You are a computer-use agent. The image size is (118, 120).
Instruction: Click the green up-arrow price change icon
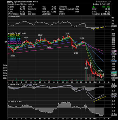click(x=93, y=7)
